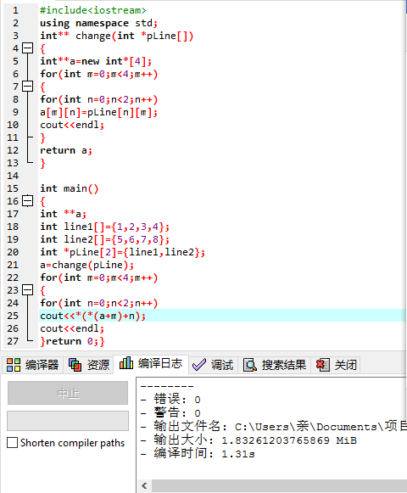Collapse the loop block fold at line 23

click(x=28, y=290)
